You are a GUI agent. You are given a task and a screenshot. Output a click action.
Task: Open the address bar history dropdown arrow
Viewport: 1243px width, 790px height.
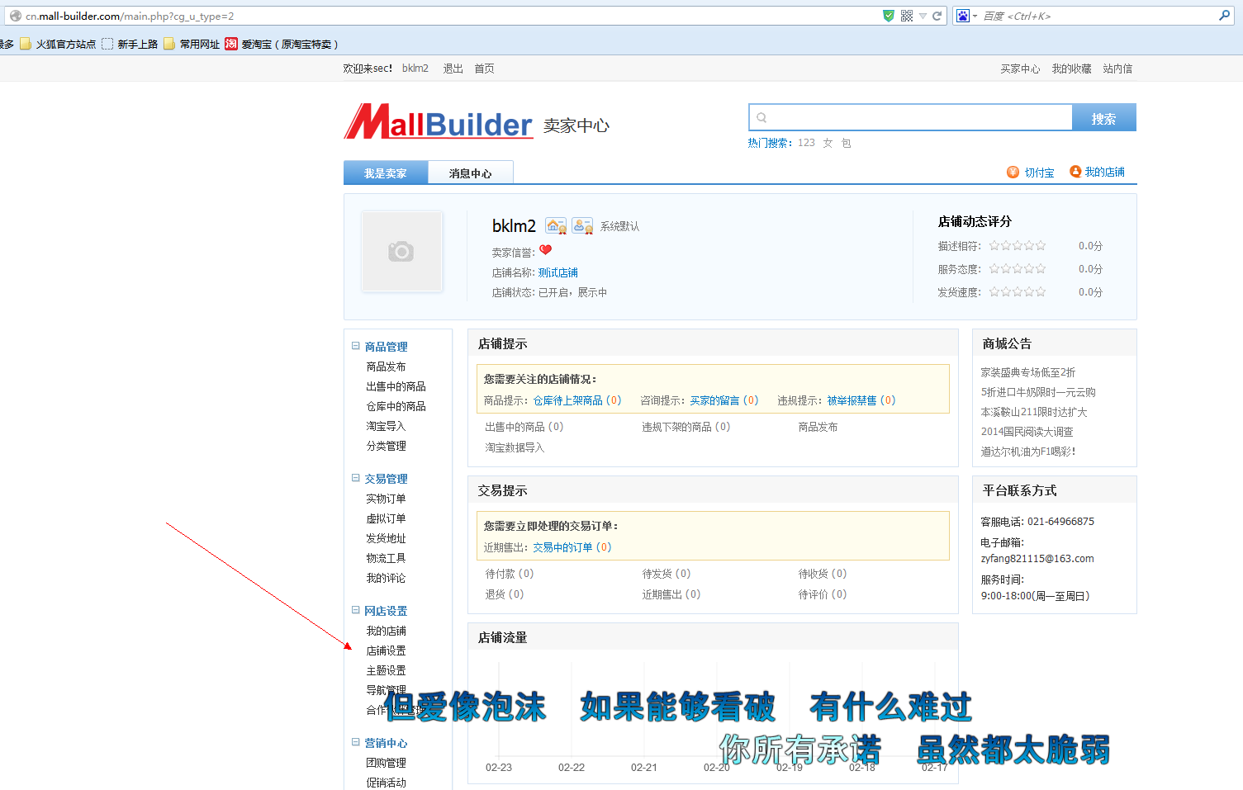[x=923, y=16]
